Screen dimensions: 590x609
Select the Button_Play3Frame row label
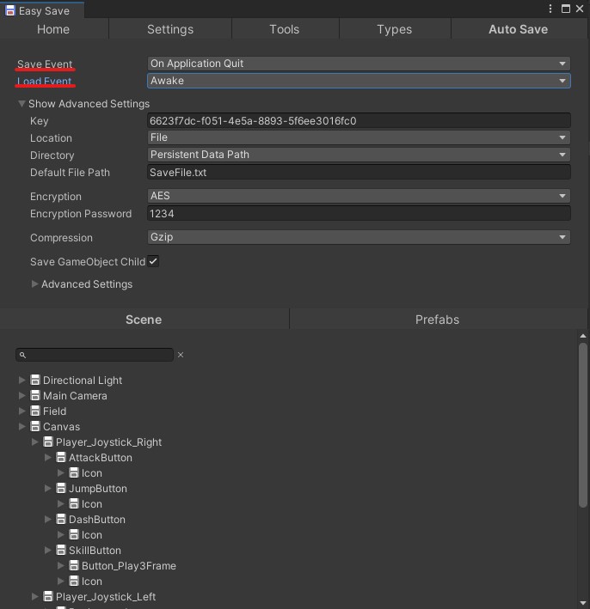click(129, 566)
